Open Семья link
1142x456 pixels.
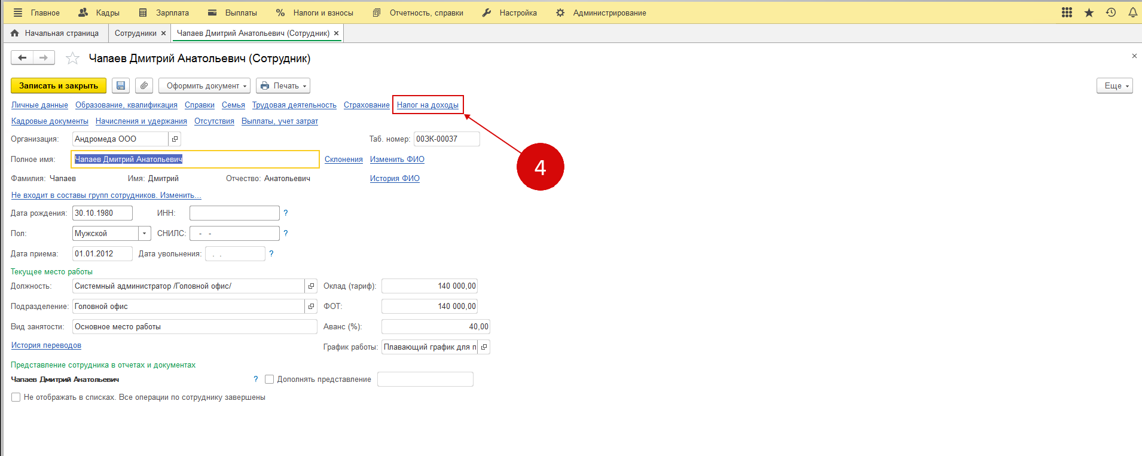[x=233, y=105]
